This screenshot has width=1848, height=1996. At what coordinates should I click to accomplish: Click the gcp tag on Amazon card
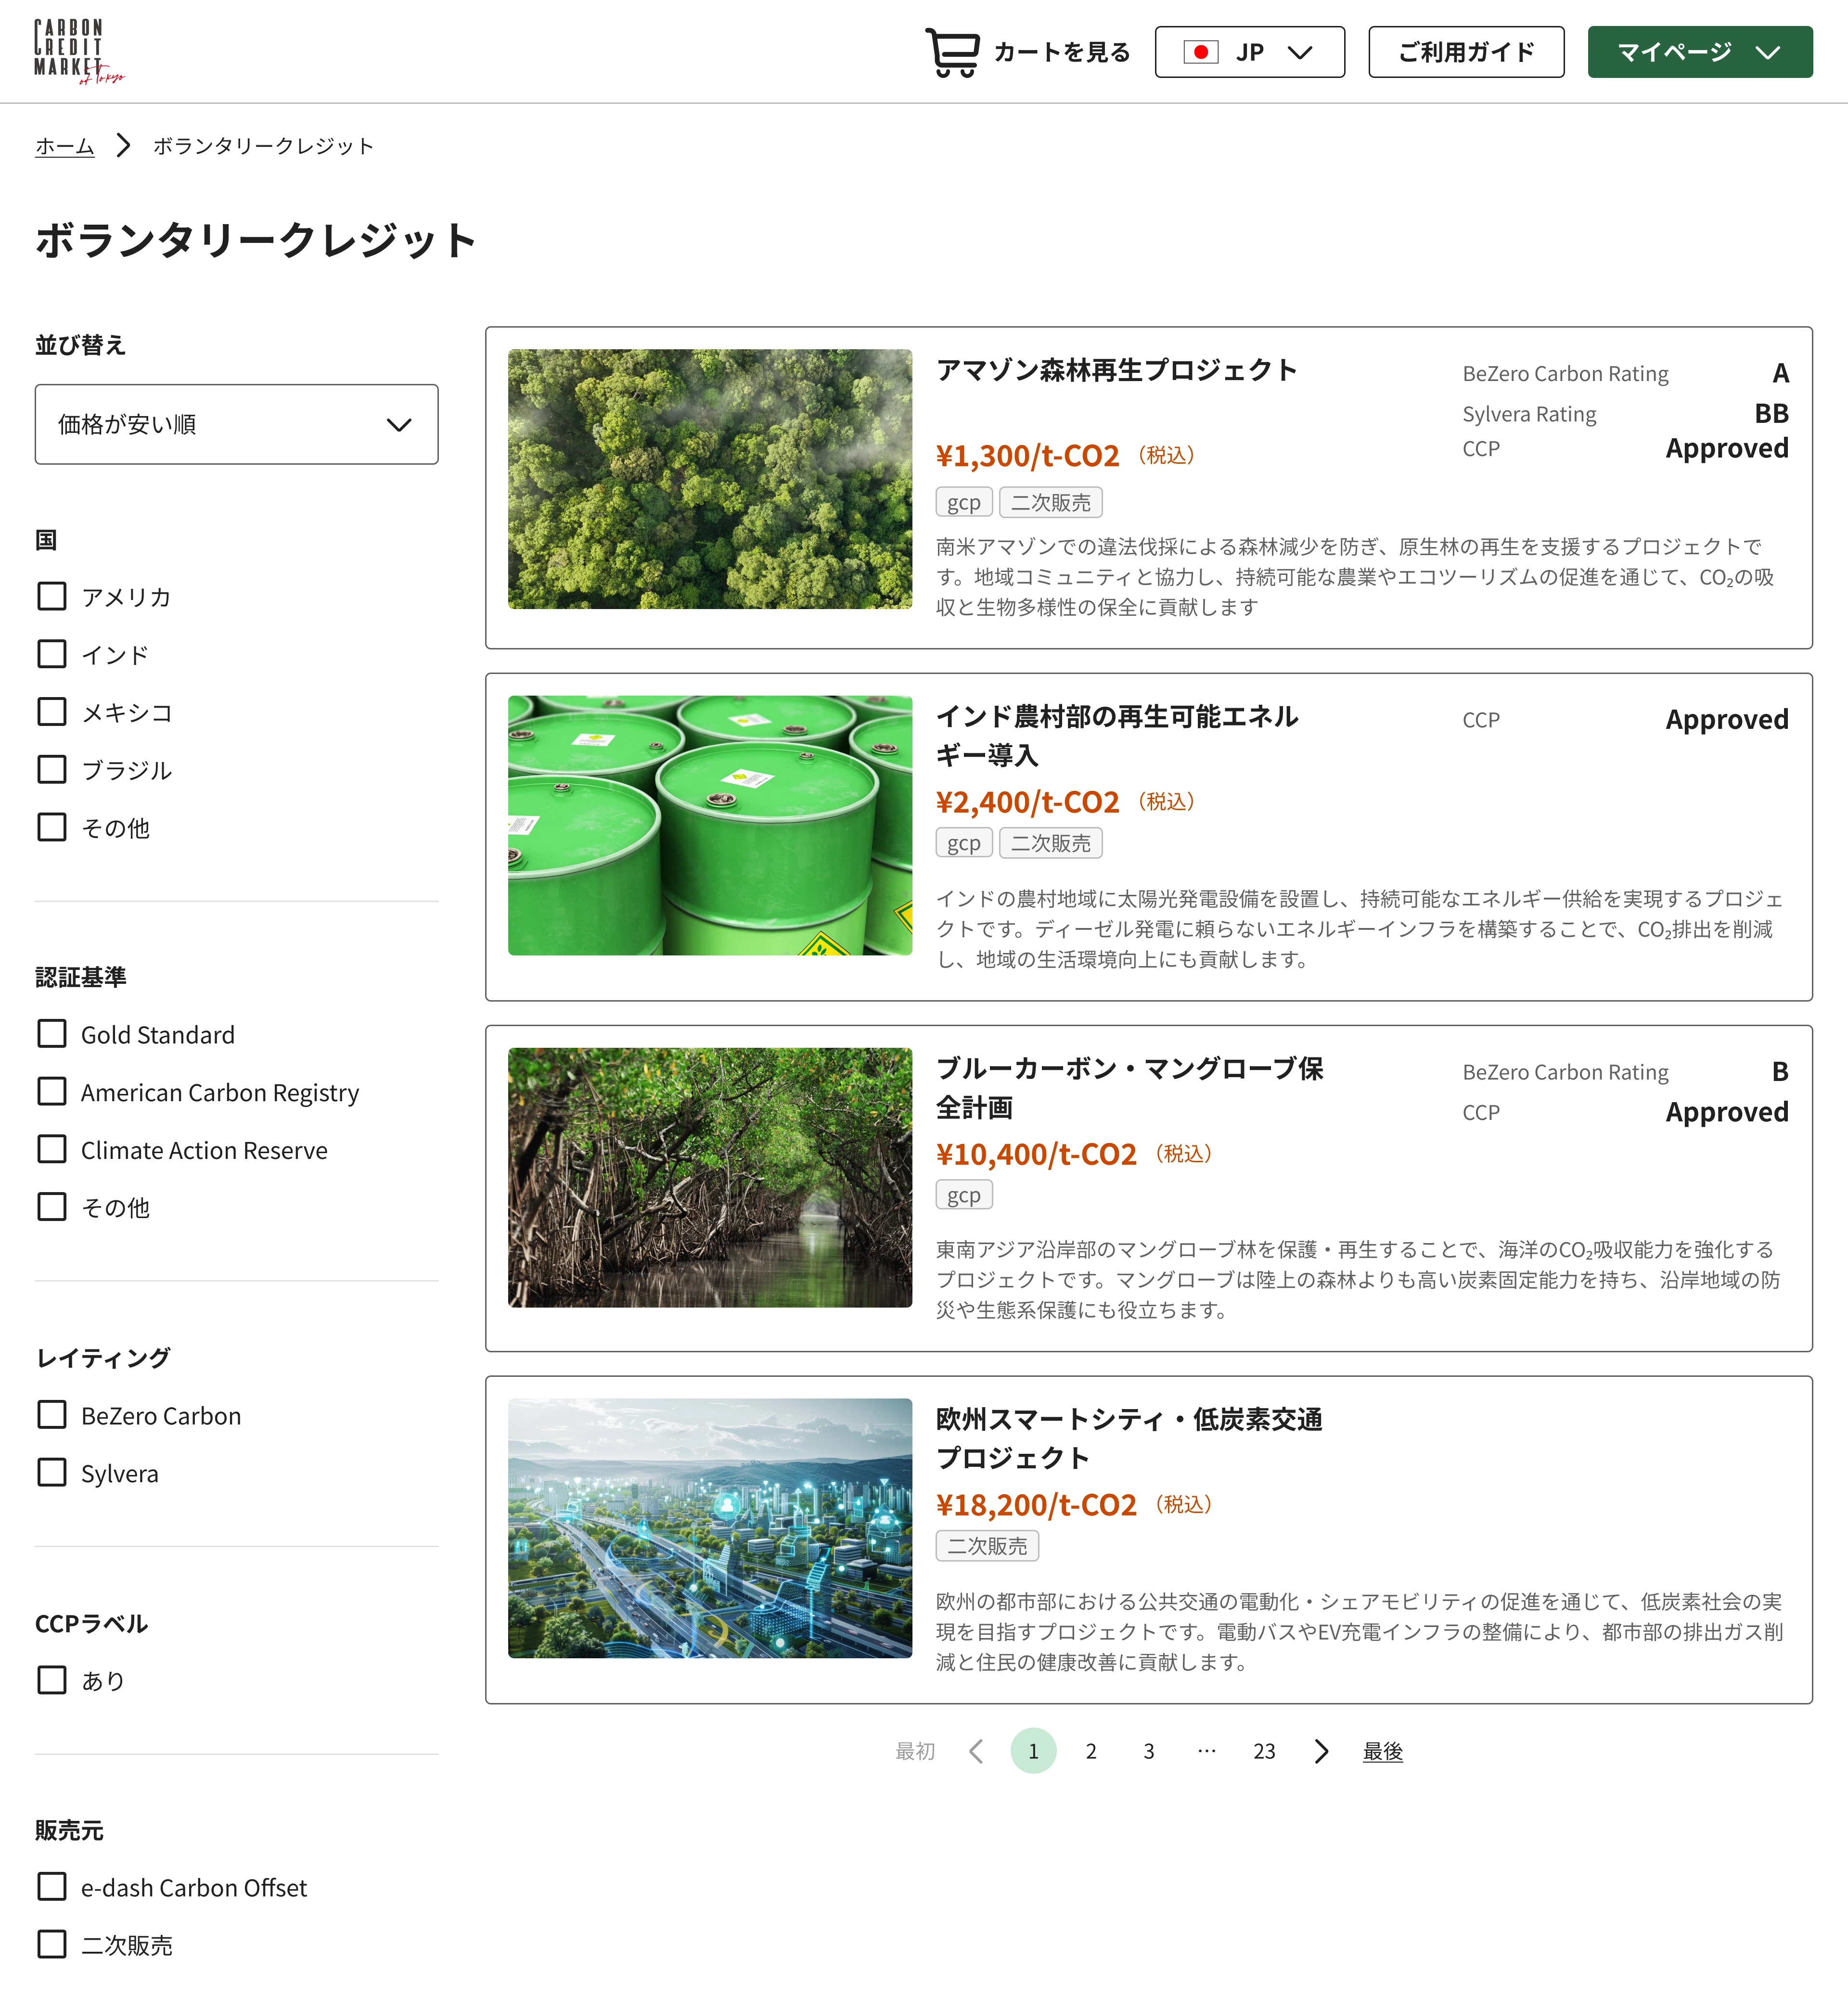click(964, 503)
